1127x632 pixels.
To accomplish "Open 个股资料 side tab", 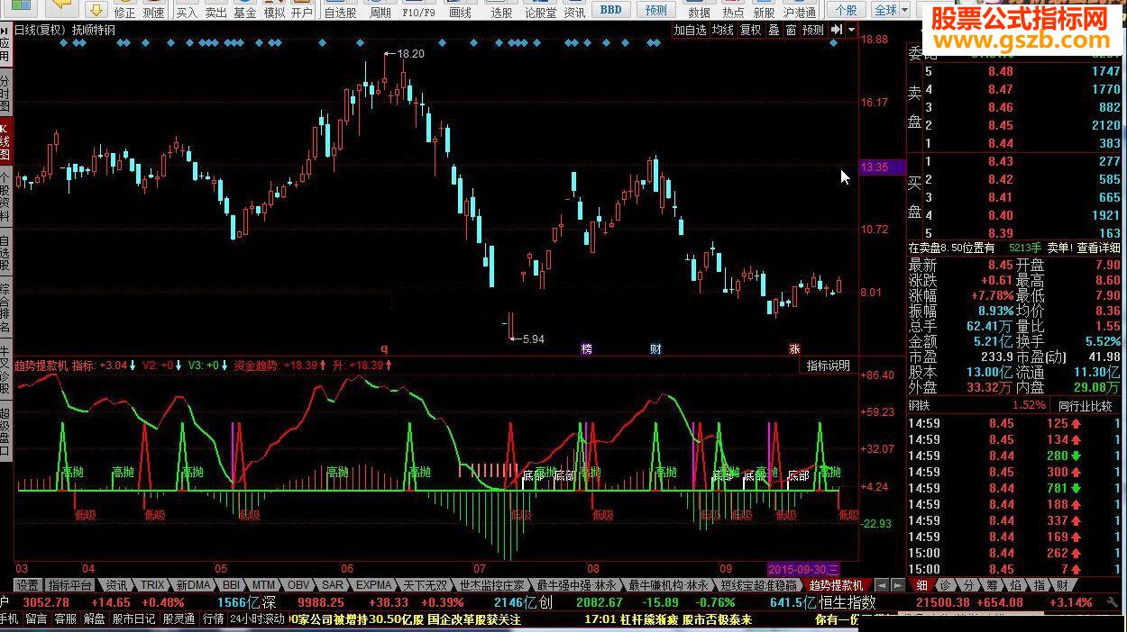I will point(5,195).
